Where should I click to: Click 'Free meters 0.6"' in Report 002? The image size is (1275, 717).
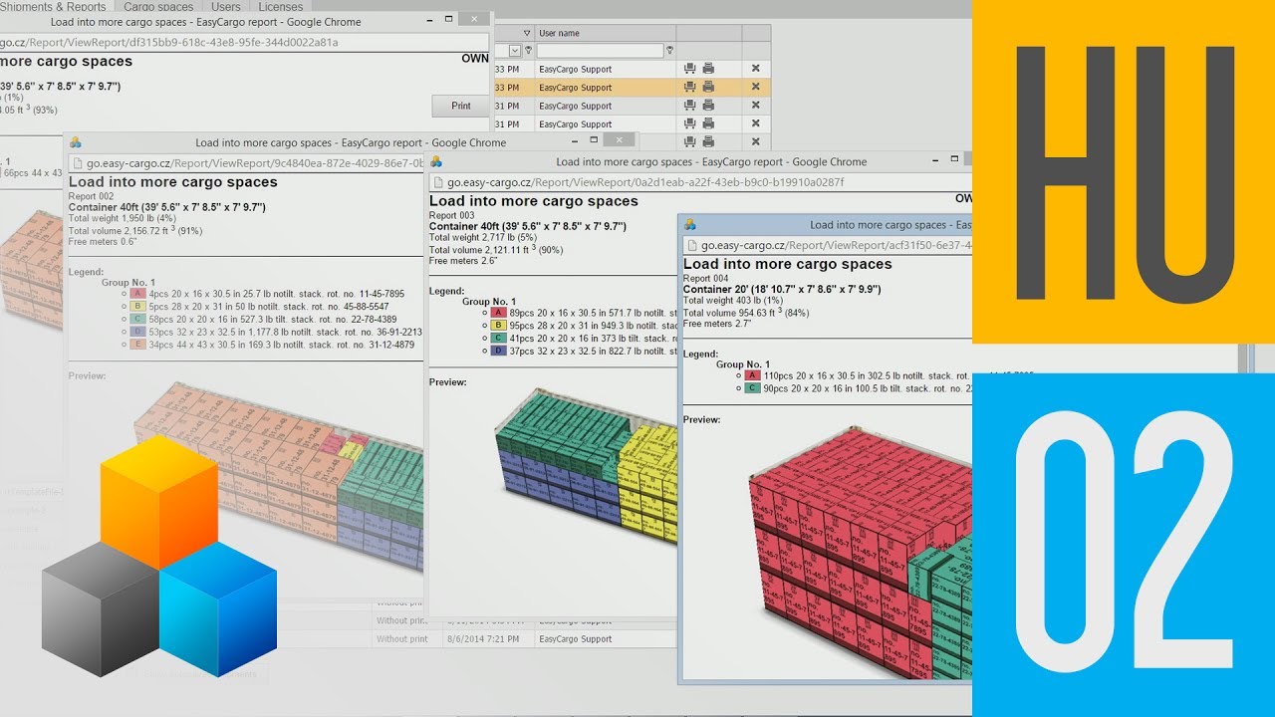coord(103,242)
